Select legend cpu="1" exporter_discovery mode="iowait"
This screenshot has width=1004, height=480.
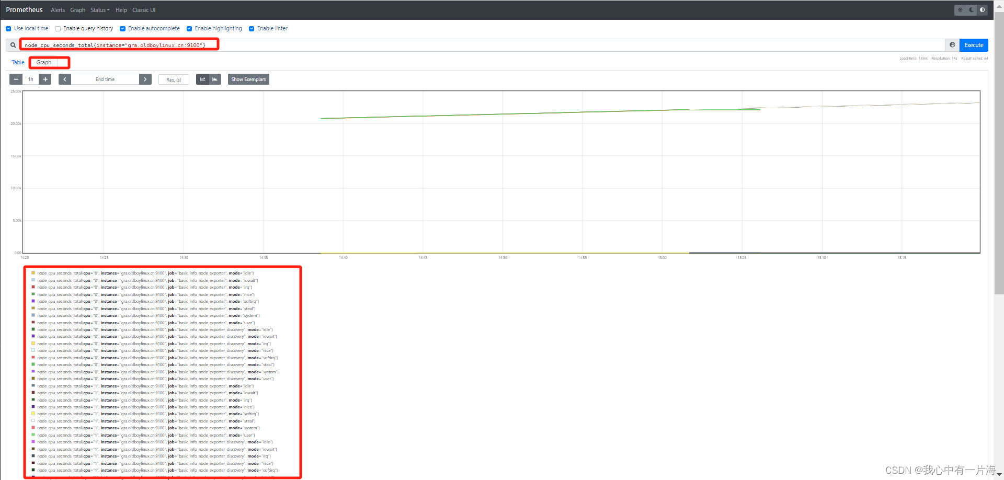154,449
